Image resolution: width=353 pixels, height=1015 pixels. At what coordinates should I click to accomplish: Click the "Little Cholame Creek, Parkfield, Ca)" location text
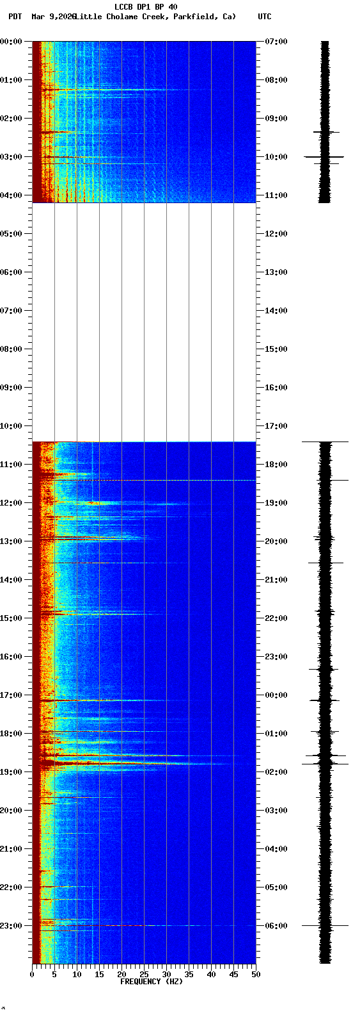pos(156,17)
